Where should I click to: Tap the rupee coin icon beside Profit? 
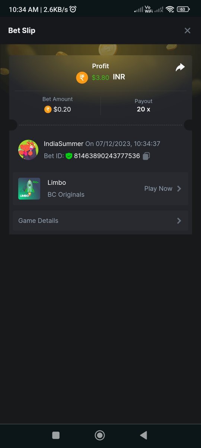click(x=82, y=78)
